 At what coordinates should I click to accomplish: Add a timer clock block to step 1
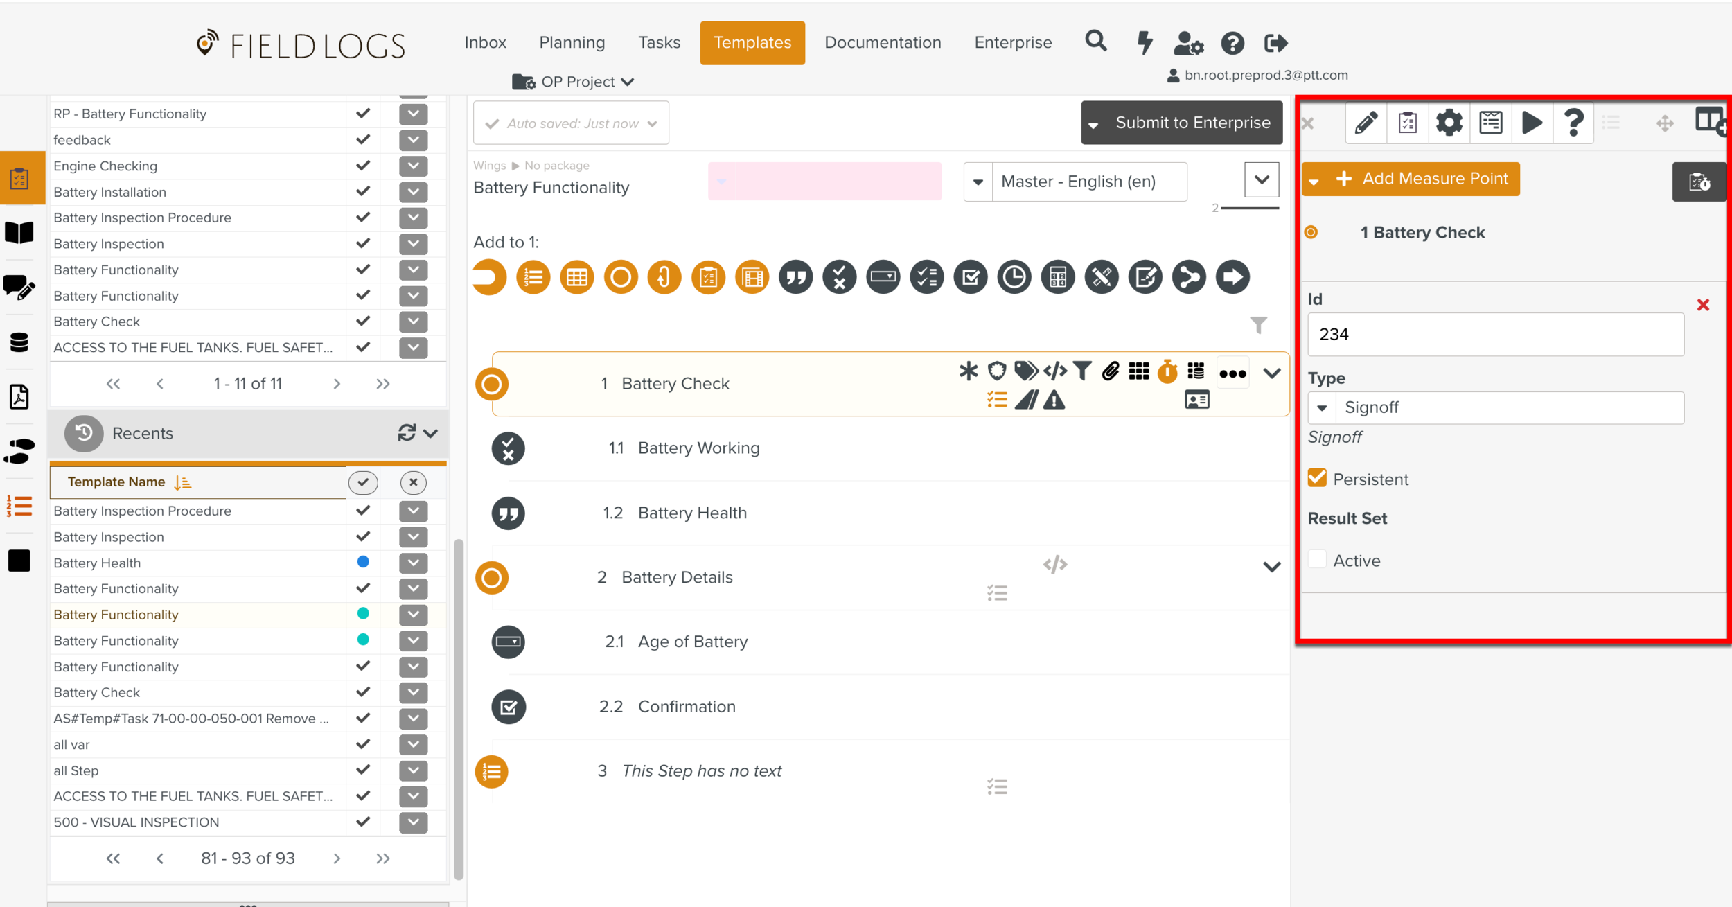tap(1014, 277)
